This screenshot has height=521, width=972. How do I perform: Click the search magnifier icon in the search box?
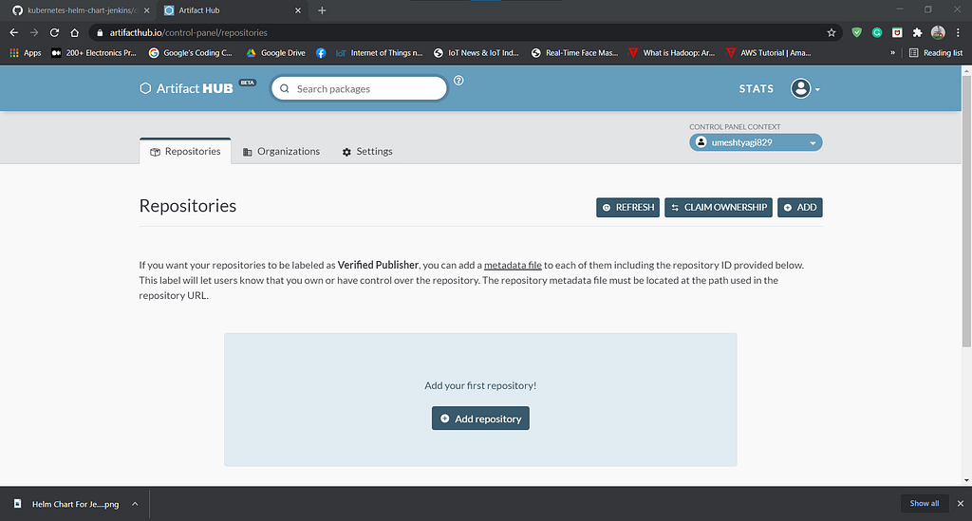(x=285, y=88)
